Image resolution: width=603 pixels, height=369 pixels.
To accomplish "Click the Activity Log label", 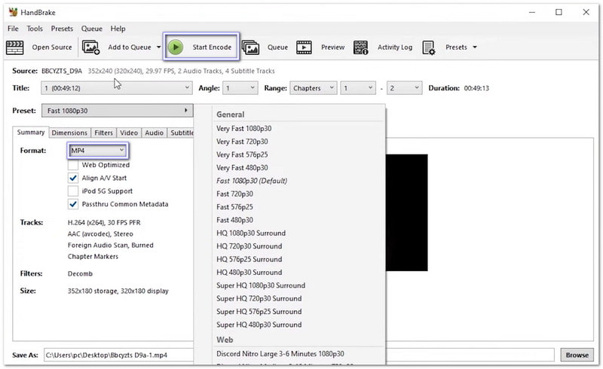I will (x=395, y=47).
